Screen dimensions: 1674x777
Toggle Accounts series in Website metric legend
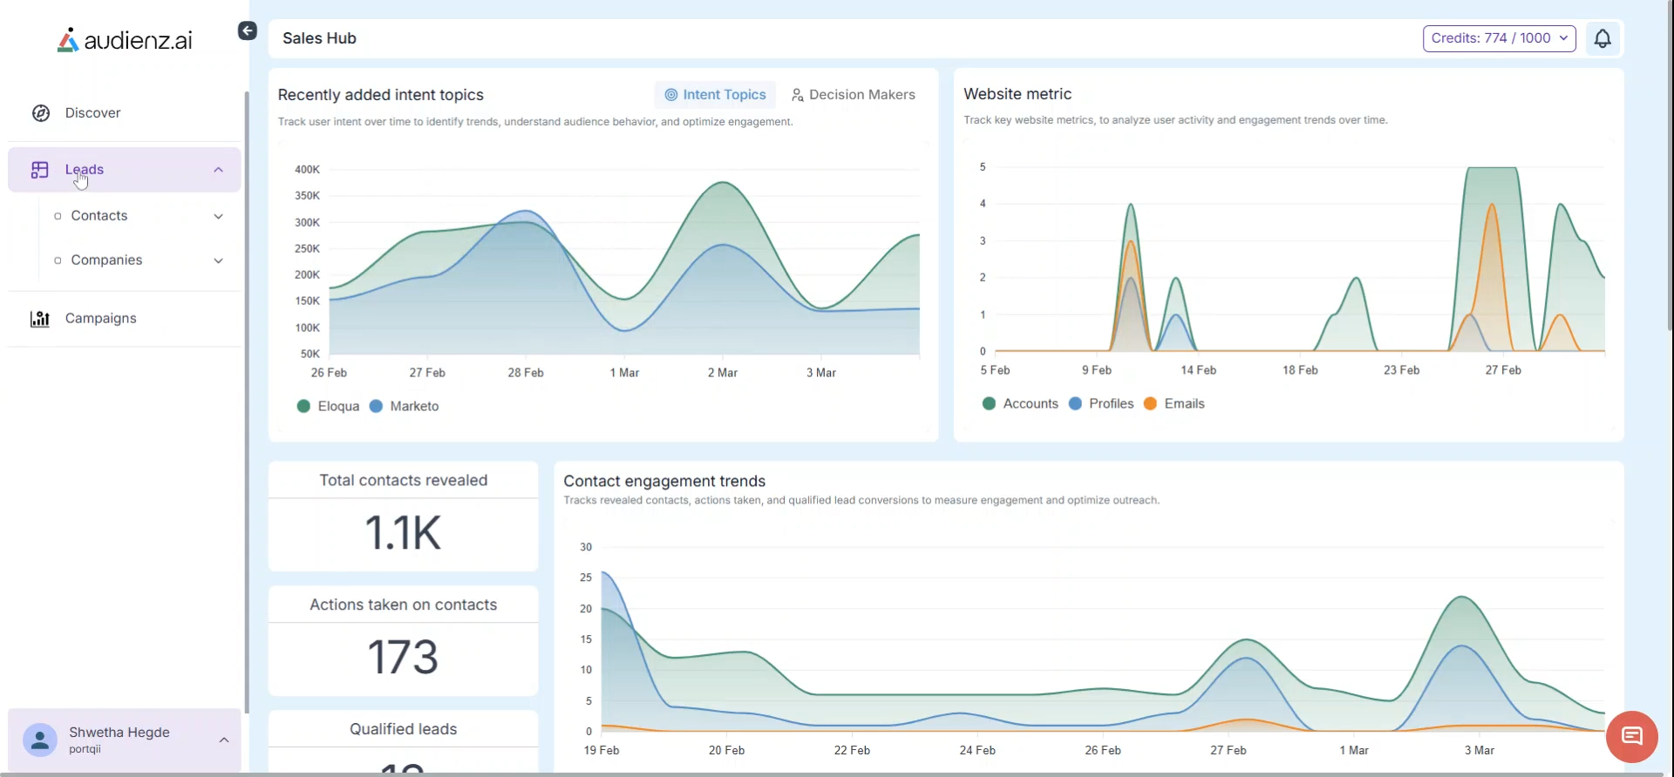pos(1020,404)
